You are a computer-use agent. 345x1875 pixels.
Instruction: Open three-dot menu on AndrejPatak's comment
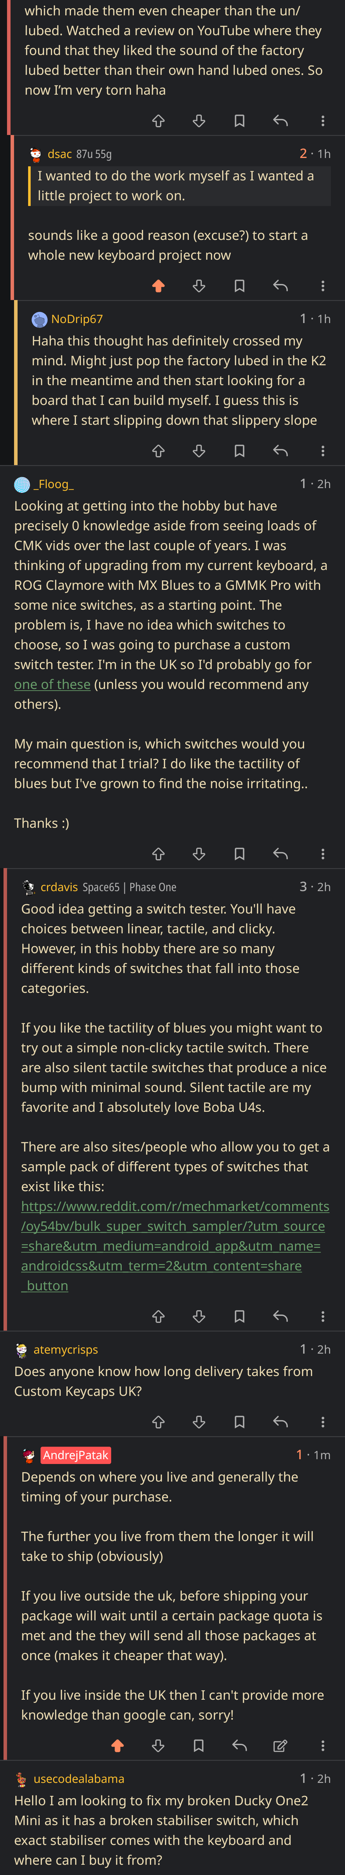pyautogui.click(x=323, y=1745)
